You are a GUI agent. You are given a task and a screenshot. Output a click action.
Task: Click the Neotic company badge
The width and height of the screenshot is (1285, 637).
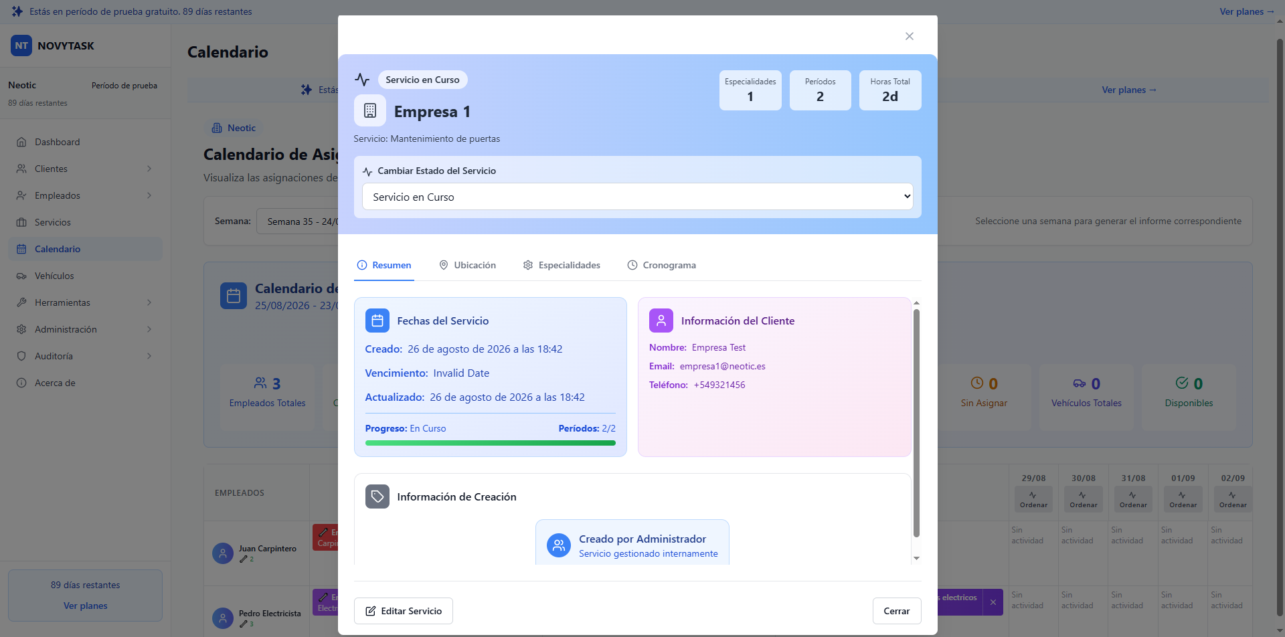(x=234, y=128)
